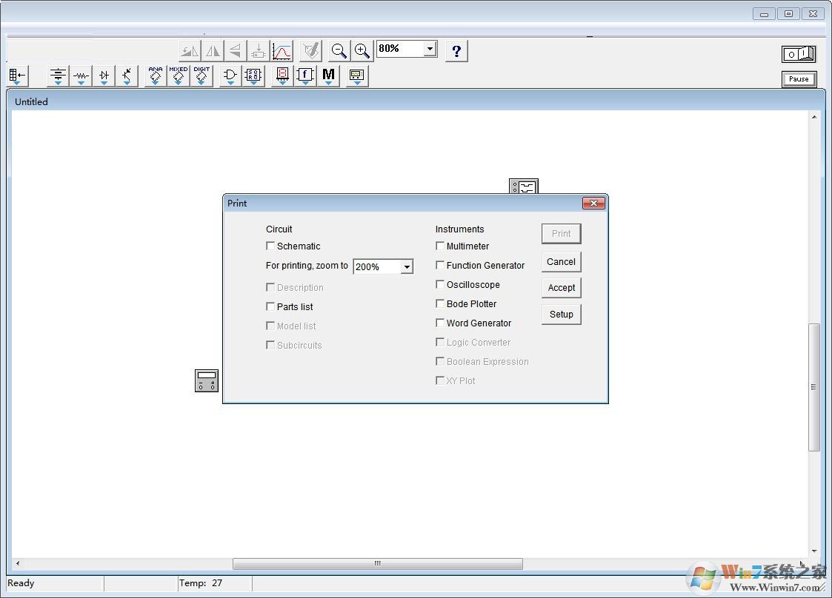This screenshot has width=832, height=598.
Task: Flip the simulation power switch
Action: pyautogui.click(x=799, y=54)
